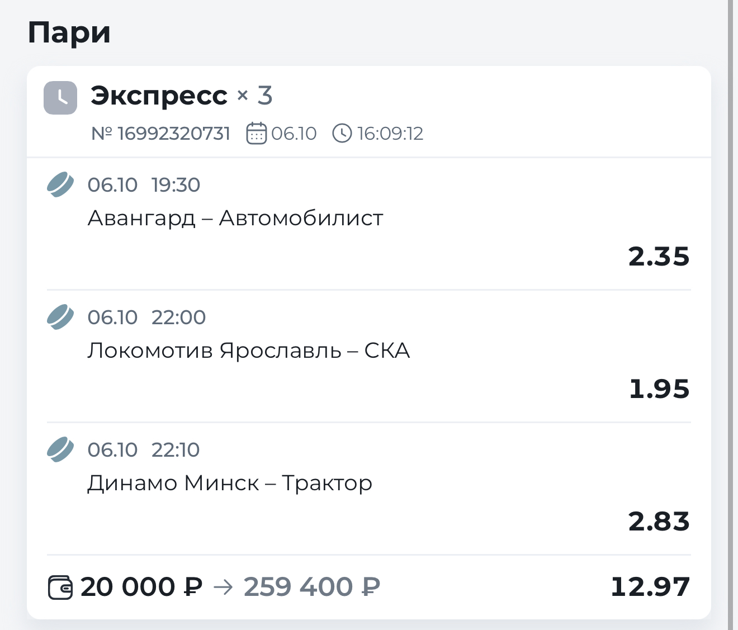Image resolution: width=738 pixels, height=630 pixels.
Task: Open the Авангард – Автомобилист match
Action: (x=235, y=218)
